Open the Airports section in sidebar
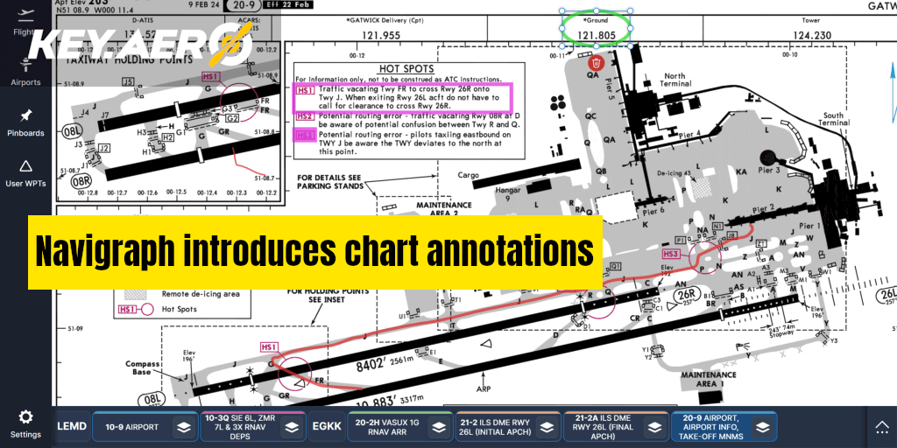The image size is (897, 448). pos(25,71)
